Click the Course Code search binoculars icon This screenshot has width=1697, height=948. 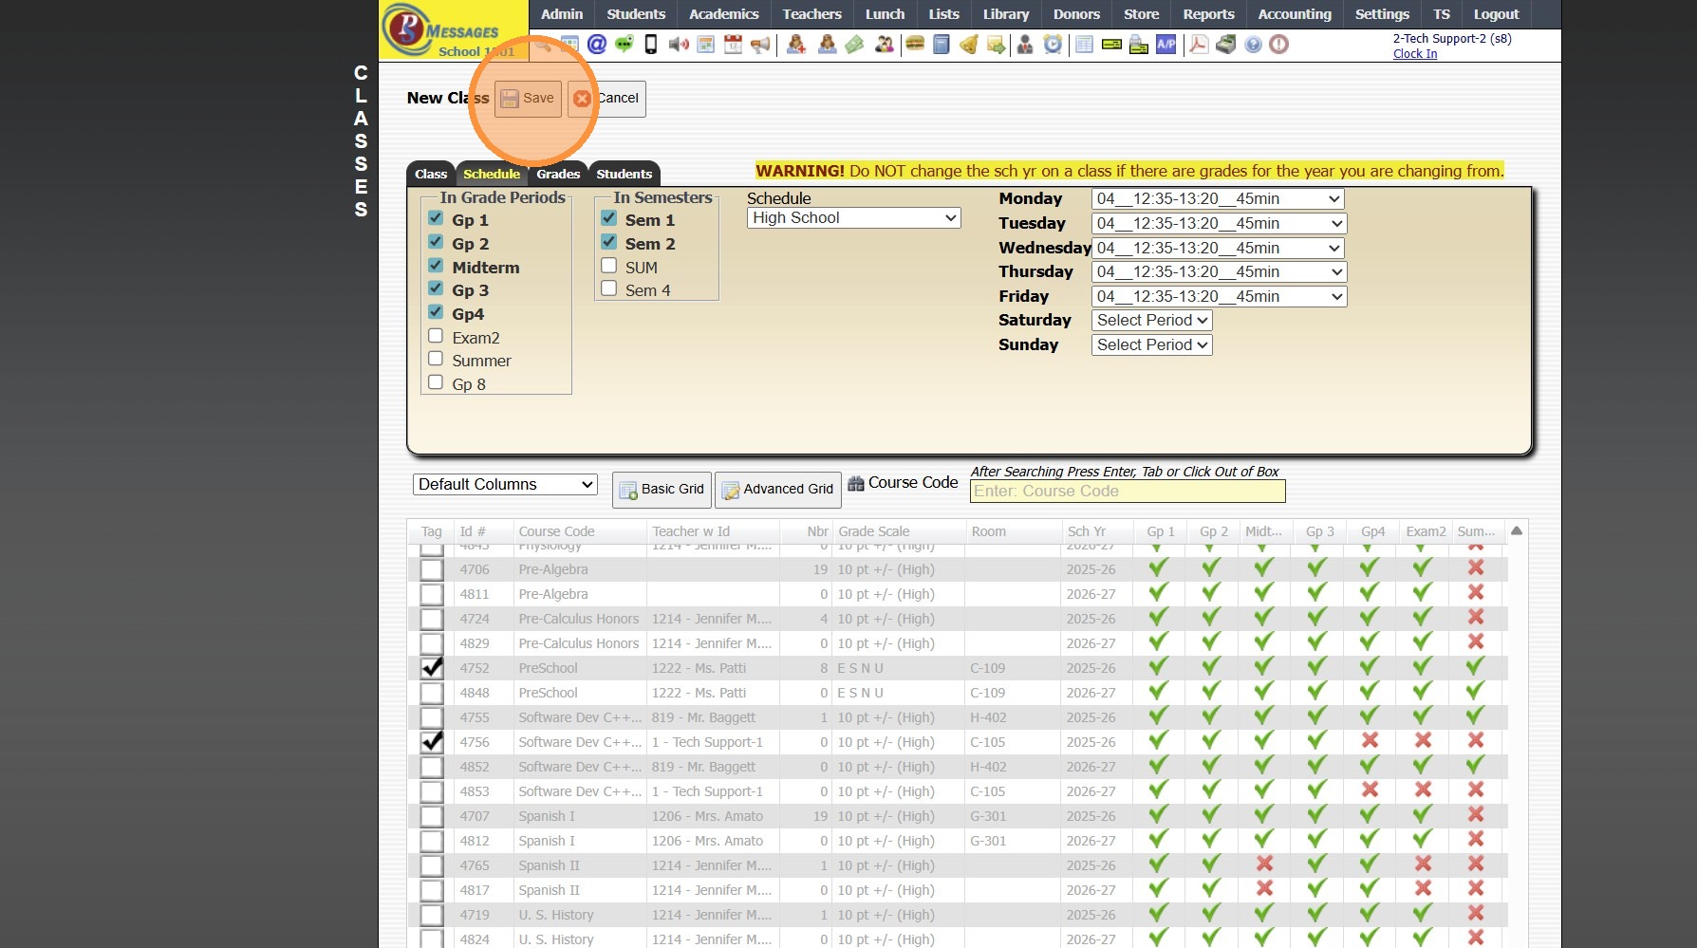click(856, 483)
